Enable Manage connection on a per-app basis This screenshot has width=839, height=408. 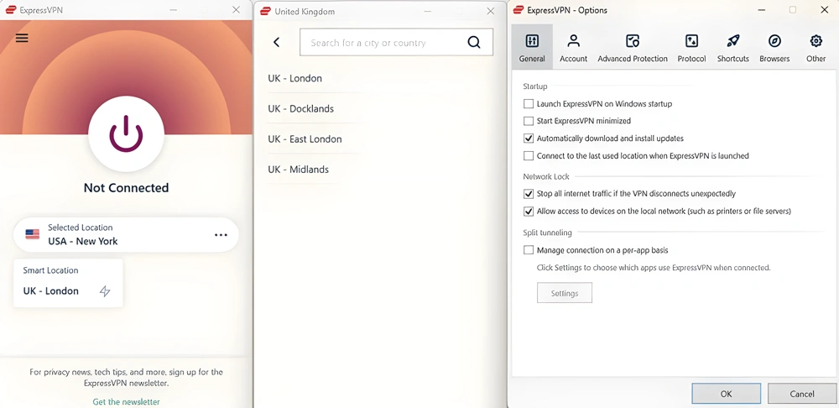tap(529, 250)
